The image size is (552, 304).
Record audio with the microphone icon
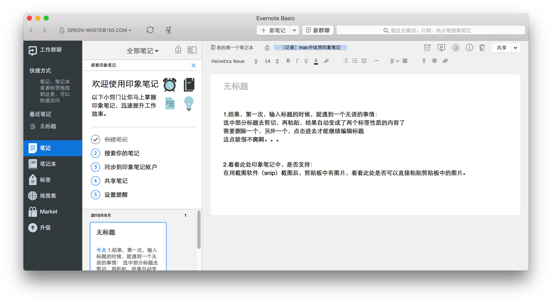(x=424, y=61)
